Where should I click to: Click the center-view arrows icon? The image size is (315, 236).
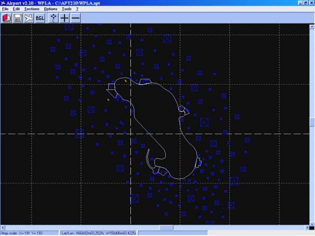point(53,18)
